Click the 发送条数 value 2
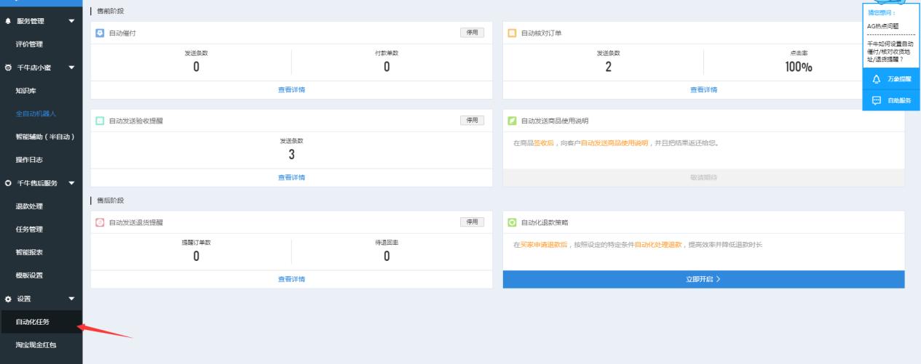The image size is (921, 364). (608, 68)
